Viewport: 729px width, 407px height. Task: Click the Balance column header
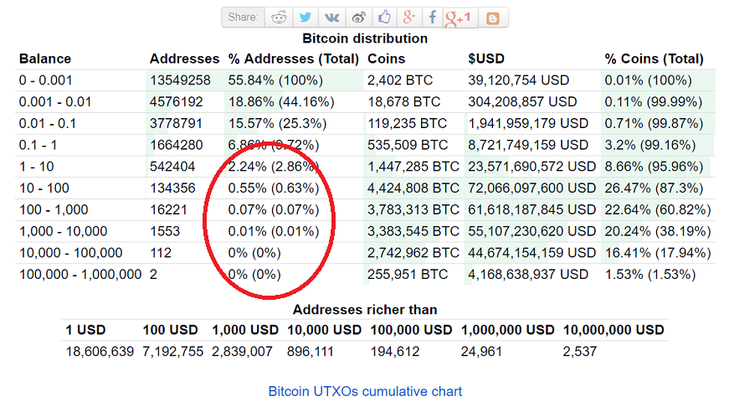tap(45, 59)
